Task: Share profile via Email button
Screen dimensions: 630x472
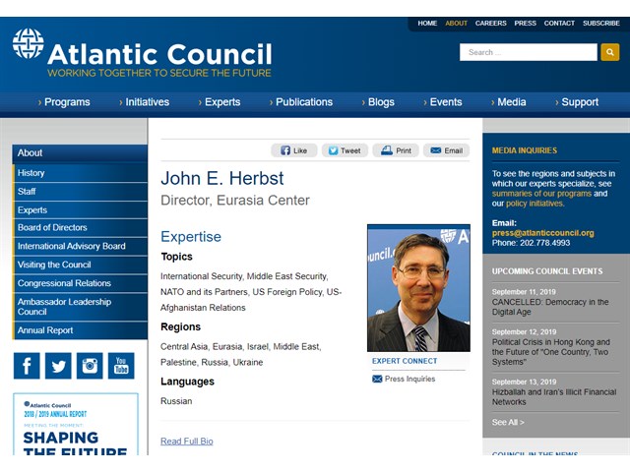Action: (x=446, y=150)
